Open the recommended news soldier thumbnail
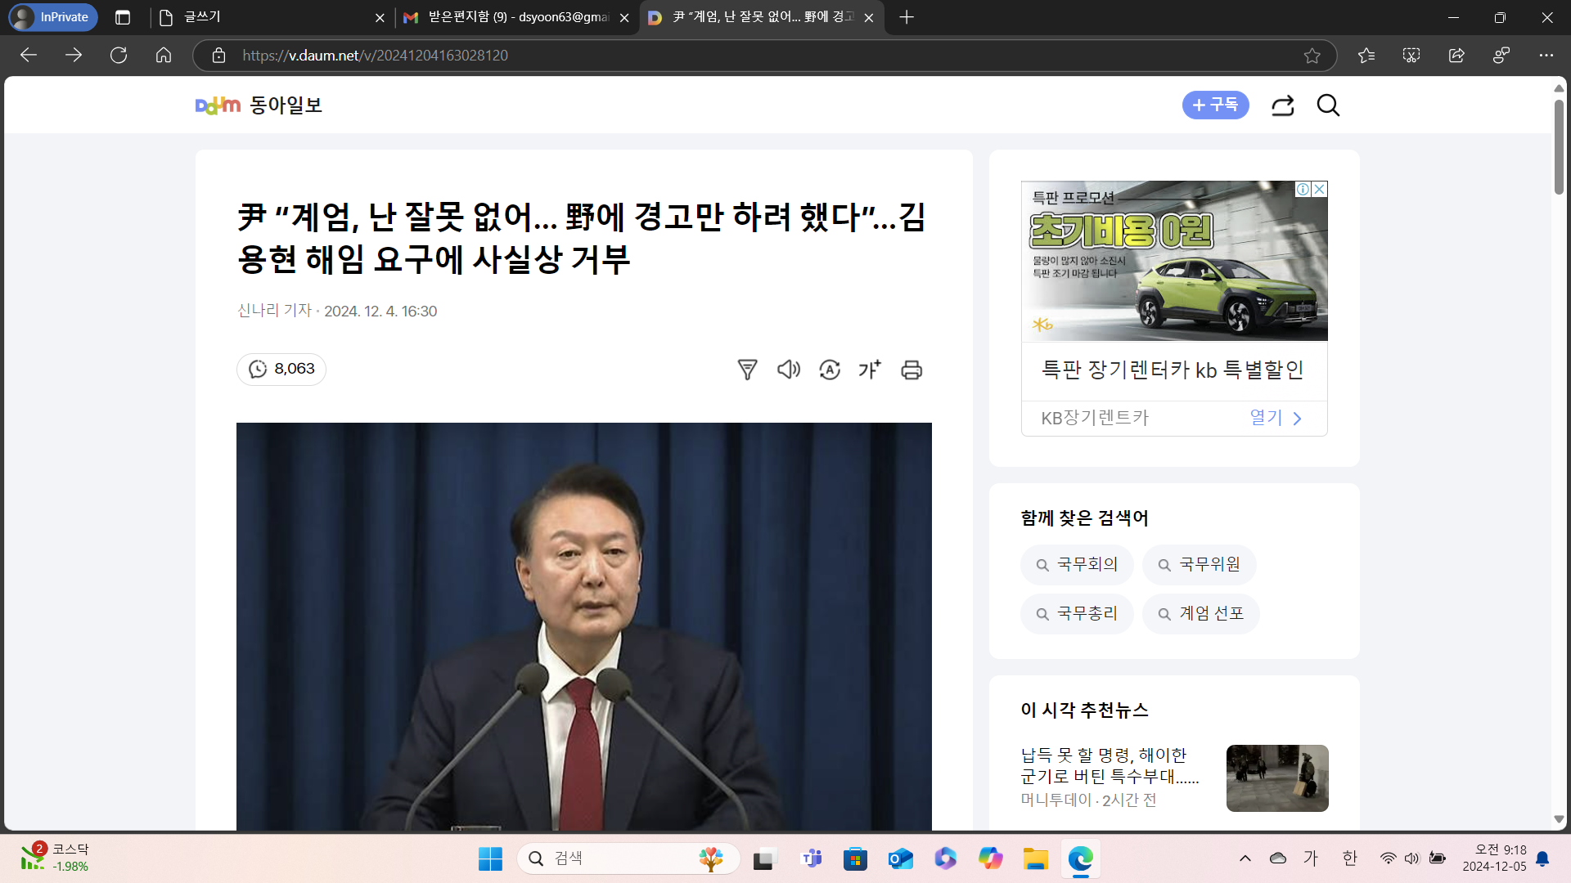This screenshot has width=1571, height=883. 1276,778
